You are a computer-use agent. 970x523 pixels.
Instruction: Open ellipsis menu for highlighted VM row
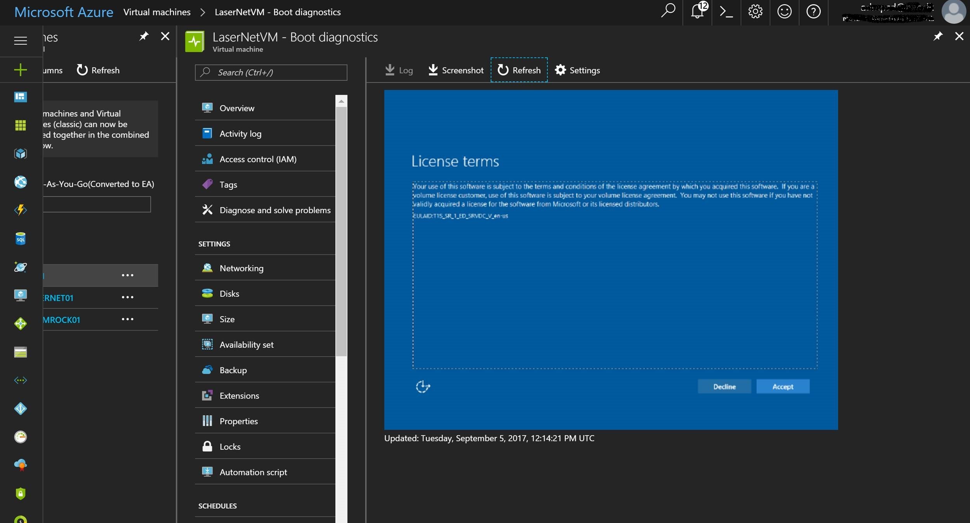click(x=127, y=275)
